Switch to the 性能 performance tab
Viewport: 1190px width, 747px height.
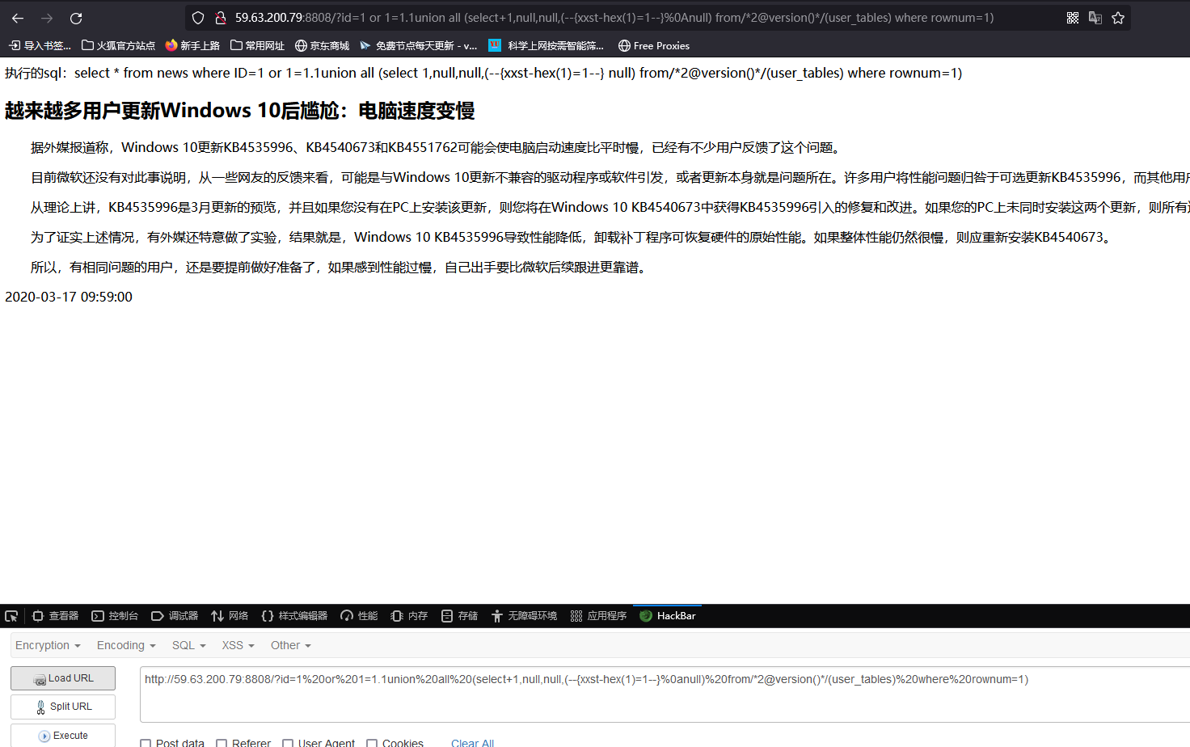click(x=359, y=616)
